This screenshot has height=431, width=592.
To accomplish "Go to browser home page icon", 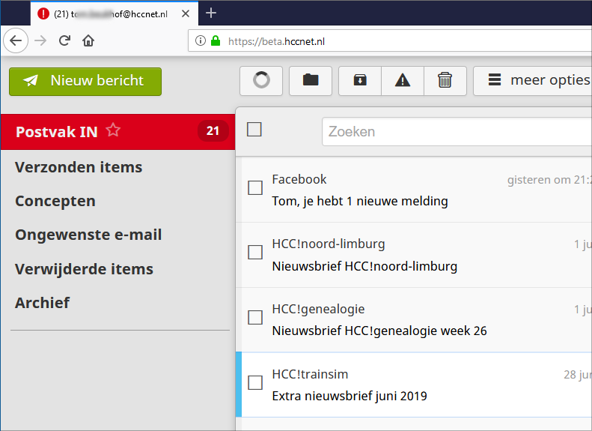I will [x=88, y=40].
